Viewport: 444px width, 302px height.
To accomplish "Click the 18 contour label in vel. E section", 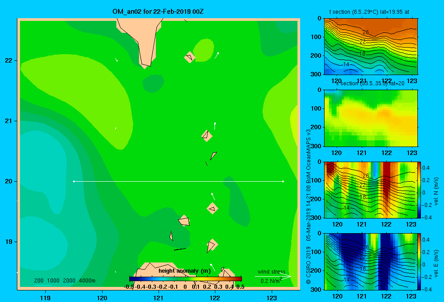I will [x=362, y=269].
